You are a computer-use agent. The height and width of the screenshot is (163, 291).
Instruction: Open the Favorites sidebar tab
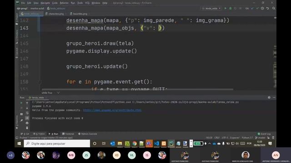(x=17, y=122)
